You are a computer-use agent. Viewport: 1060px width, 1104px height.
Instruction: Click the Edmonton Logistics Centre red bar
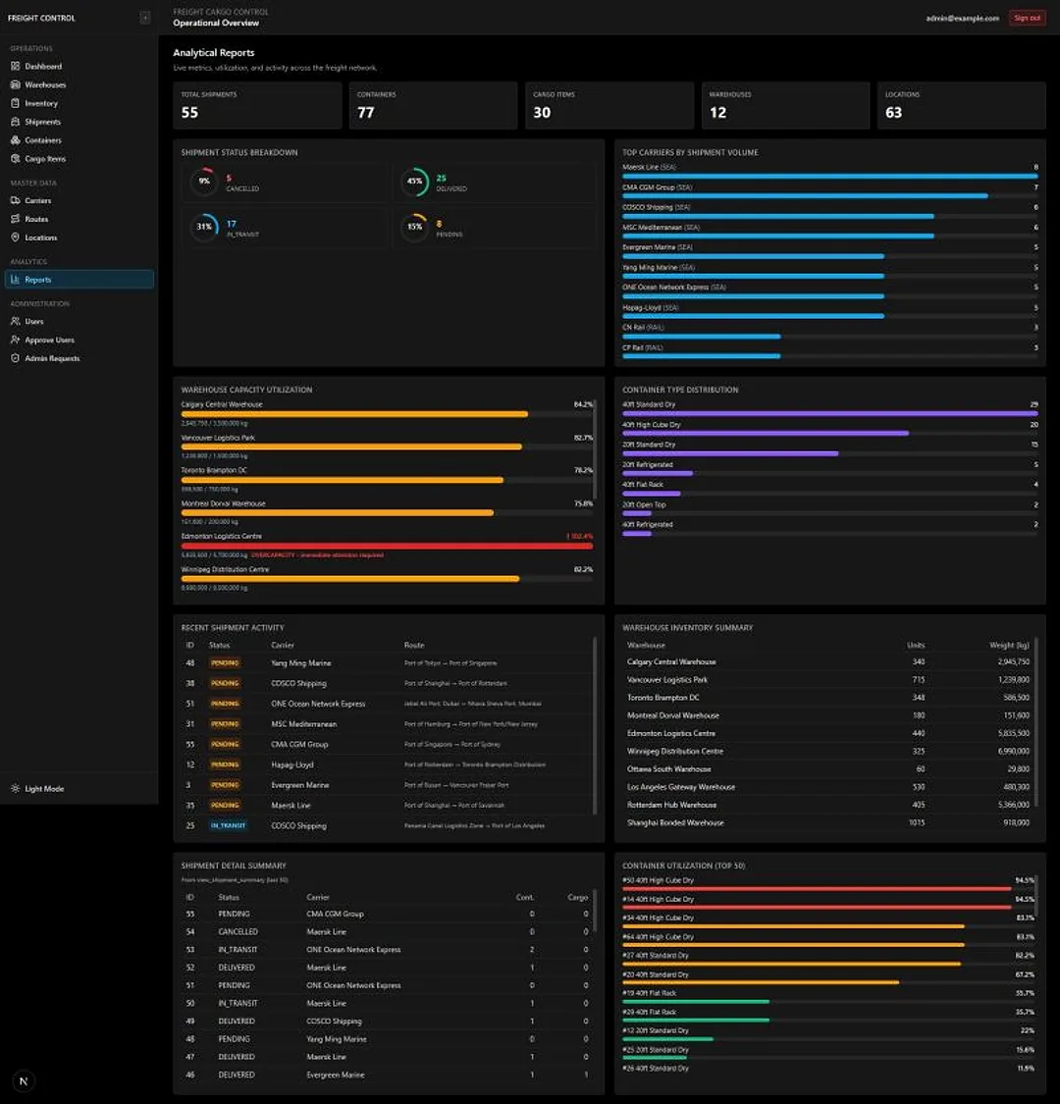coord(387,546)
